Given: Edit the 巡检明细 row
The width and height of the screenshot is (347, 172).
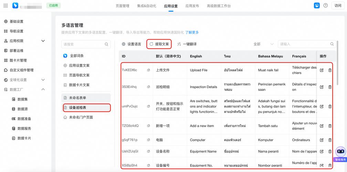Looking at the screenshot, I should 322,87.
